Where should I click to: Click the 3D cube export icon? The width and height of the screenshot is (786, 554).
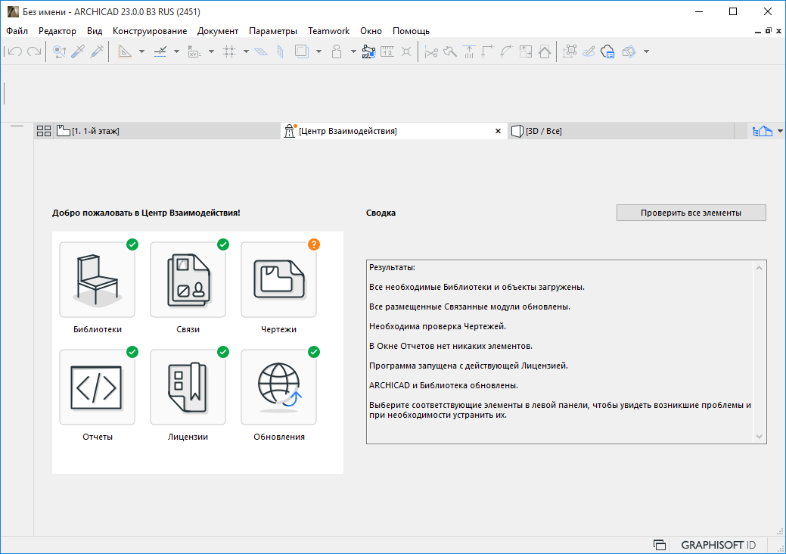(629, 51)
